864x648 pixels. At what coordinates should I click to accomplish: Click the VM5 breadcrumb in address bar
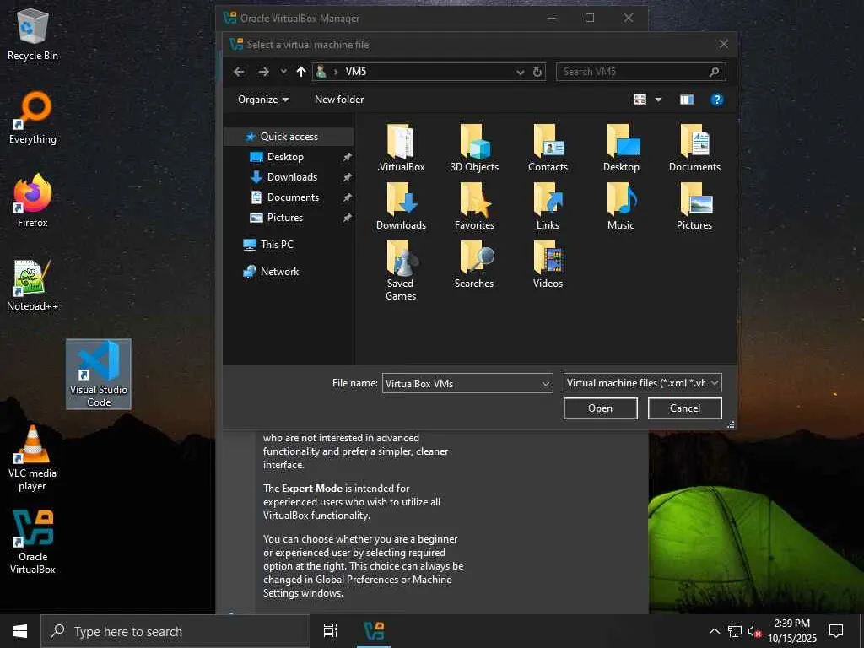click(x=355, y=72)
